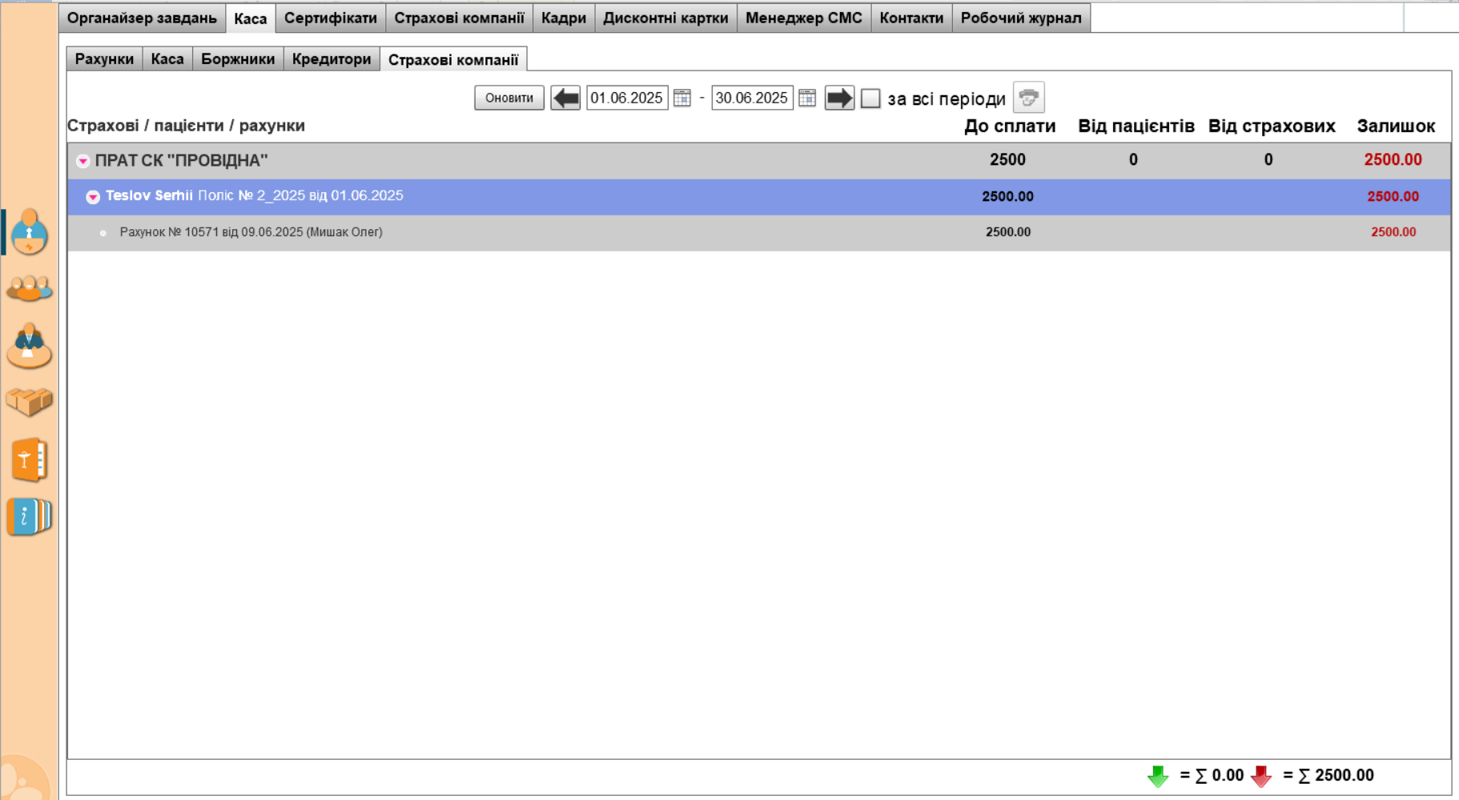The width and height of the screenshot is (1459, 800).
Task: Go to previous period with left arrow
Action: 565,98
